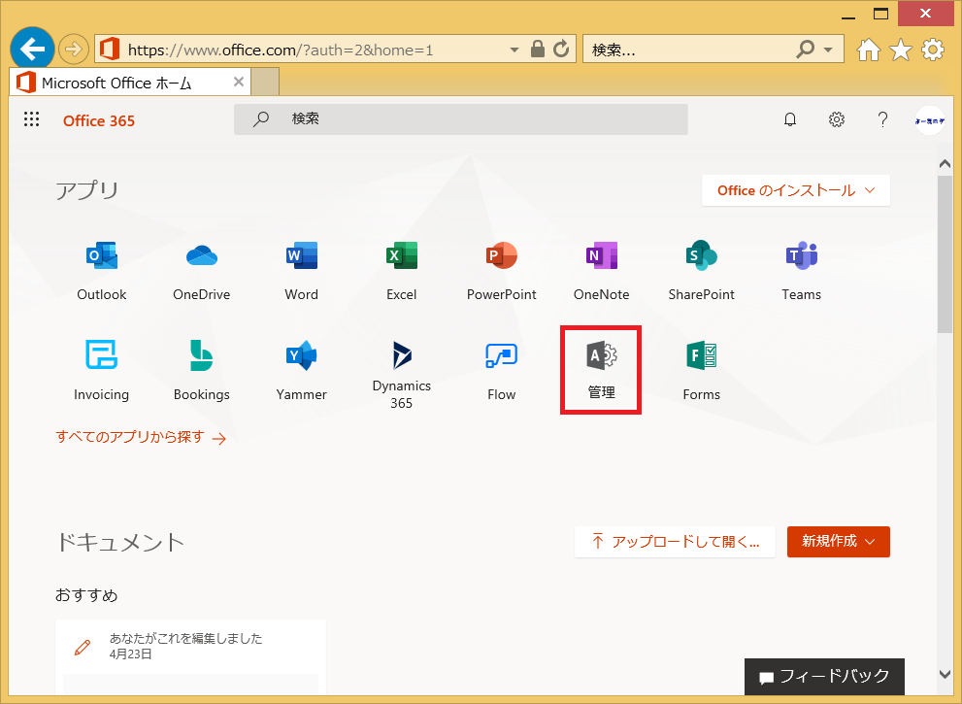Open a new browser tab
962x704 pixels.
pos(266,83)
